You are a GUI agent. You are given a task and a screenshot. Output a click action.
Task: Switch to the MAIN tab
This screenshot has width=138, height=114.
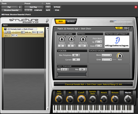60,21
